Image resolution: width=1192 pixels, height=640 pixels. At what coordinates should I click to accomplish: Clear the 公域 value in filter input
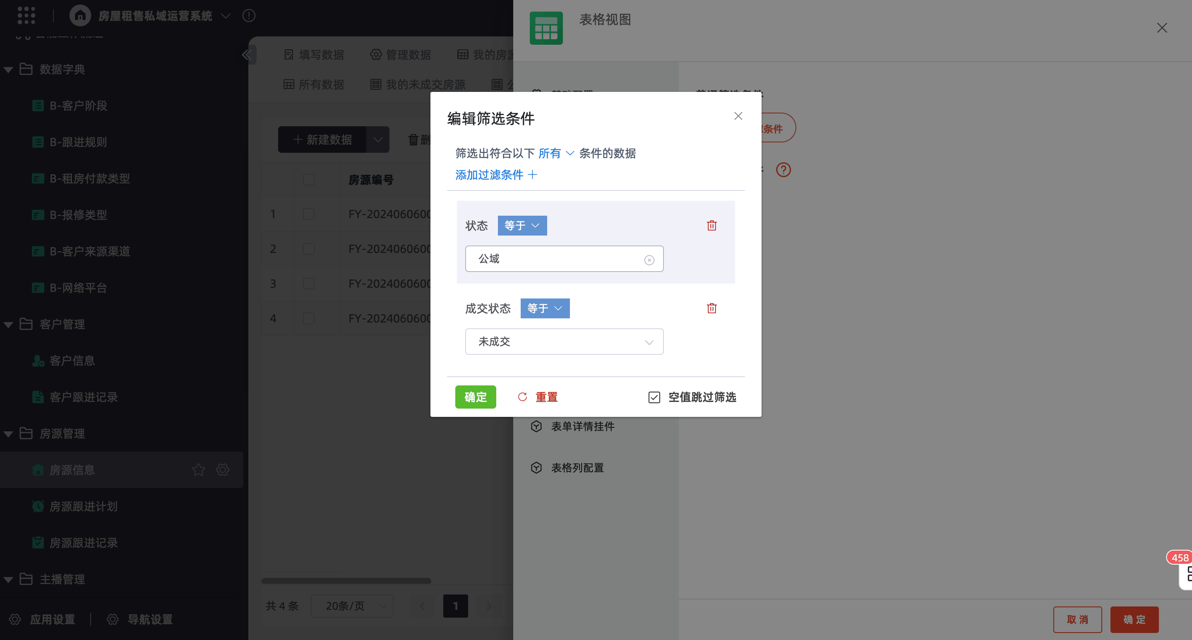(x=649, y=260)
